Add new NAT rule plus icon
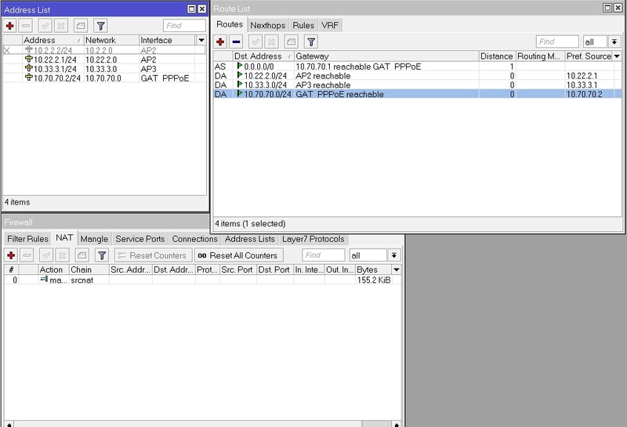The image size is (627, 427). tap(11, 255)
